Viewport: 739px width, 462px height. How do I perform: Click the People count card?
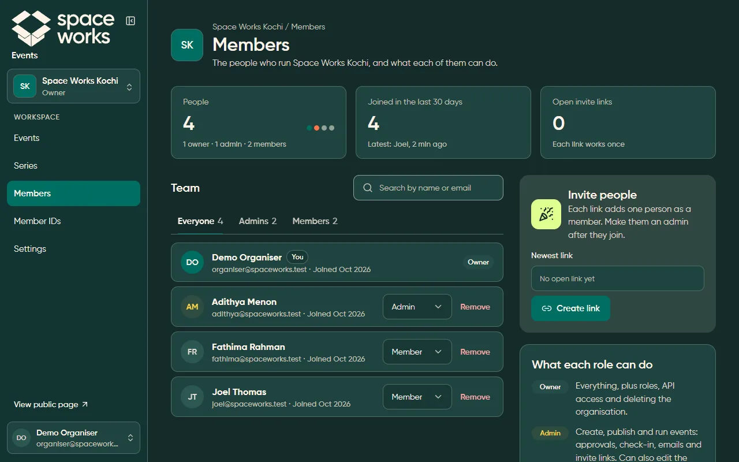tap(259, 122)
